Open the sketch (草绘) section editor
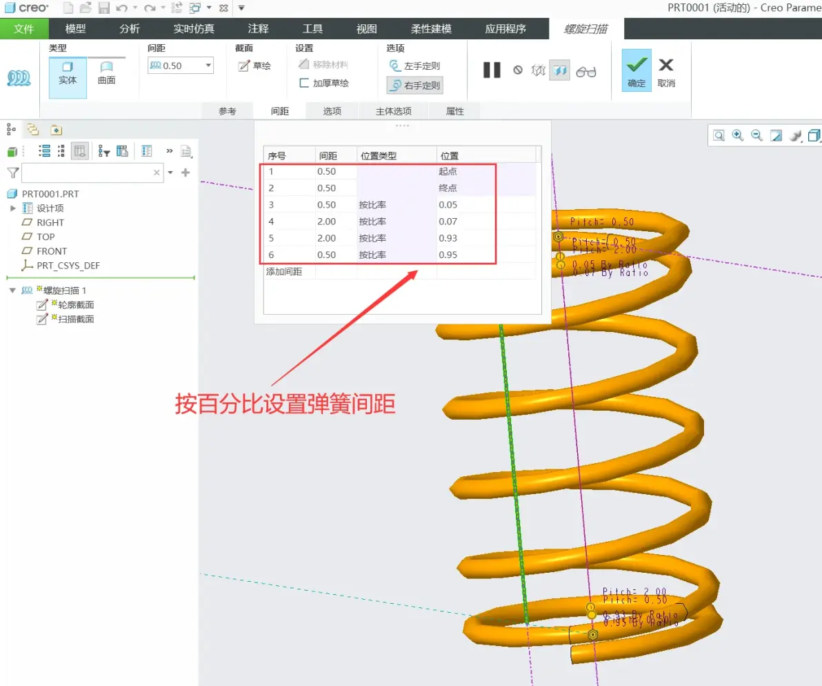The image size is (822, 686). (x=254, y=66)
